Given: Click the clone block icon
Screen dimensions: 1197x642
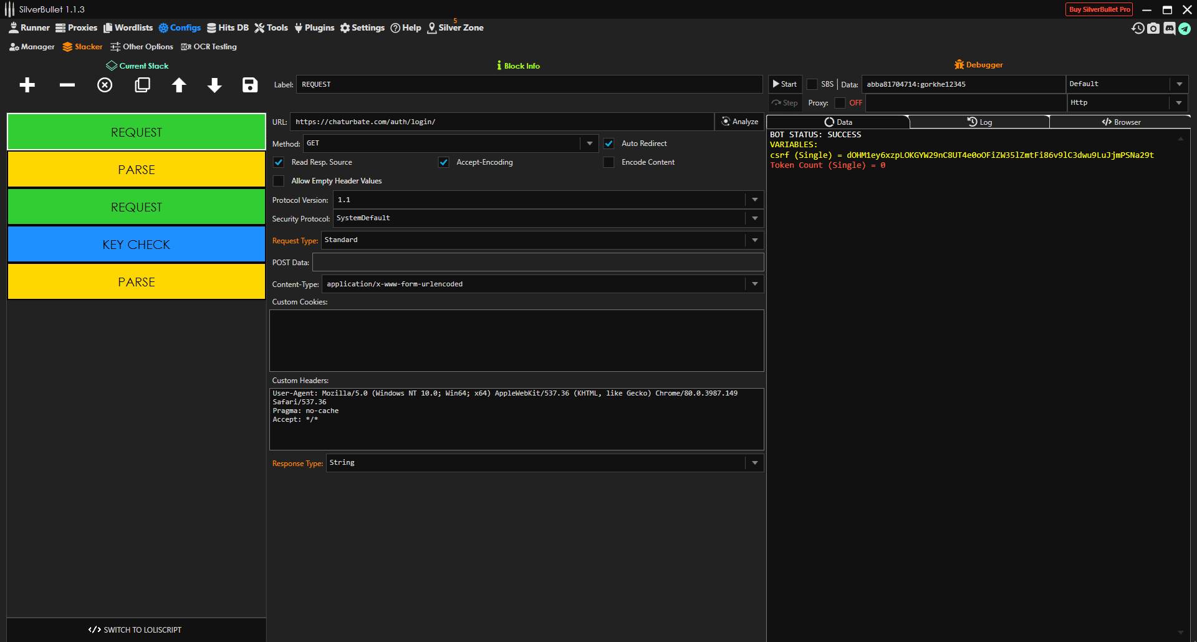Looking at the screenshot, I should [142, 85].
